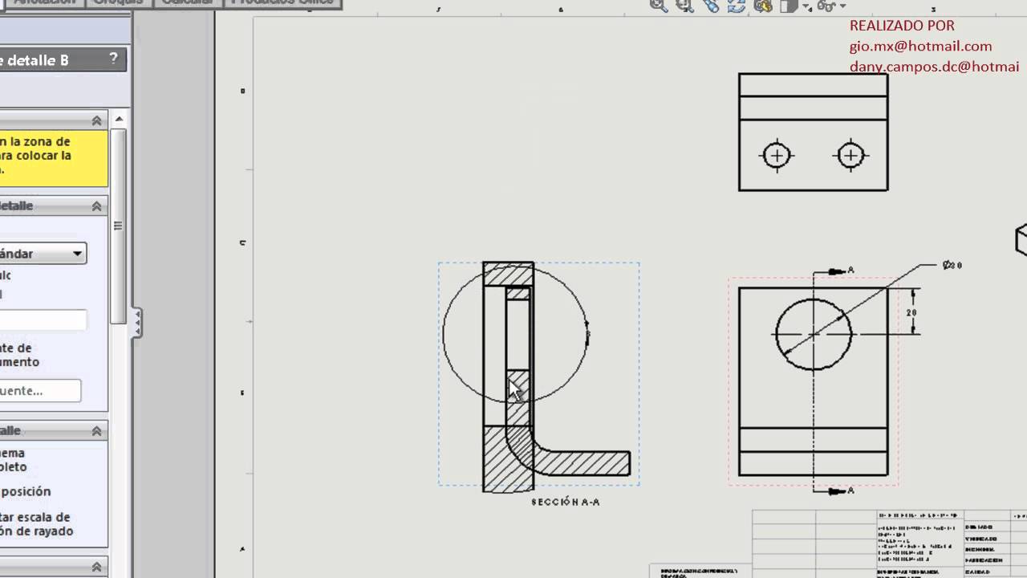Select the Zoom to Area tool
Viewport: 1027px width, 578px height.
(x=684, y=5)
